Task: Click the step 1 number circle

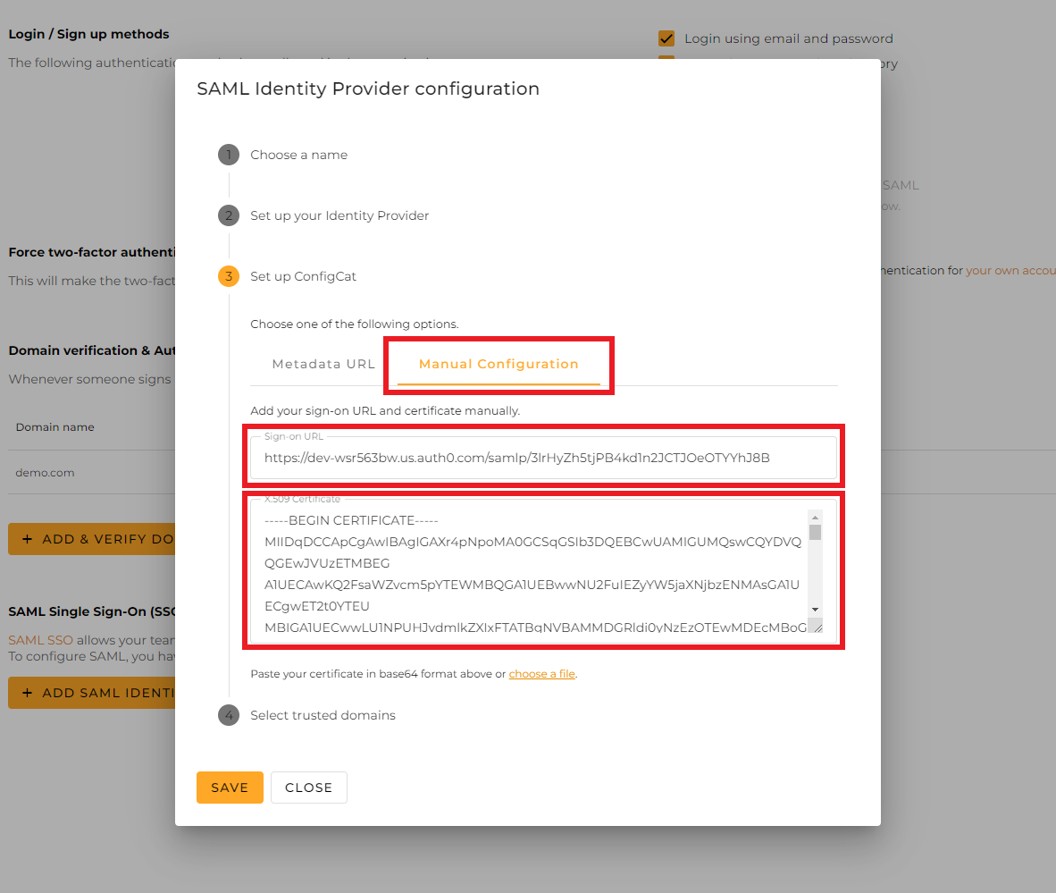Action: point(229,155)
